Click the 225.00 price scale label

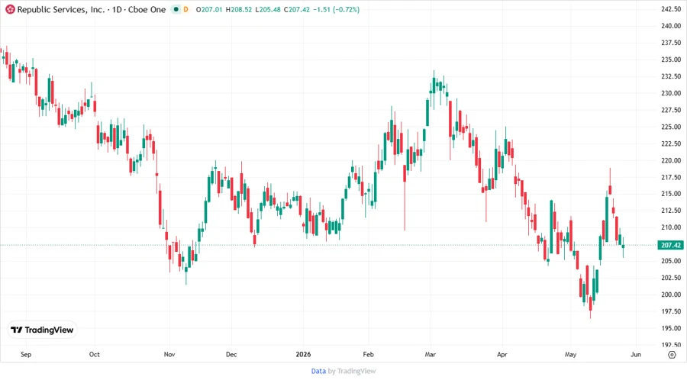pyautogui.click(x=671, y=127)
